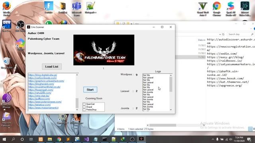Open the blogherald.com link
The height and width of the screenshot is (143, 255).
coord(41,84)
